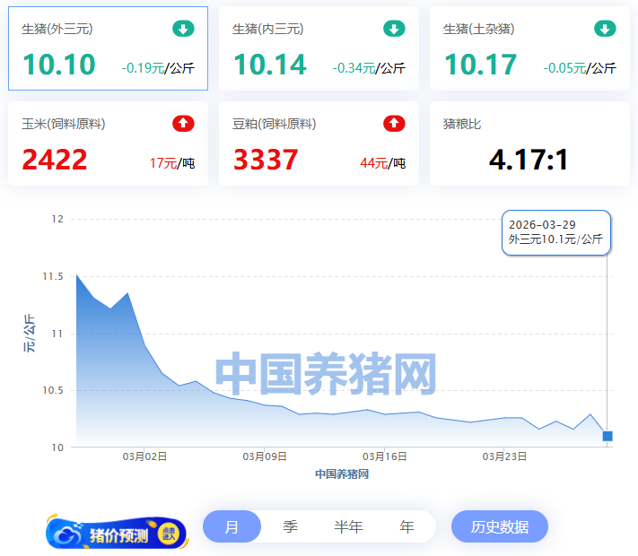638x556 pixels.
Task: Select the 生猪(土杂猪) 10.17 price card
Action: 529,48
